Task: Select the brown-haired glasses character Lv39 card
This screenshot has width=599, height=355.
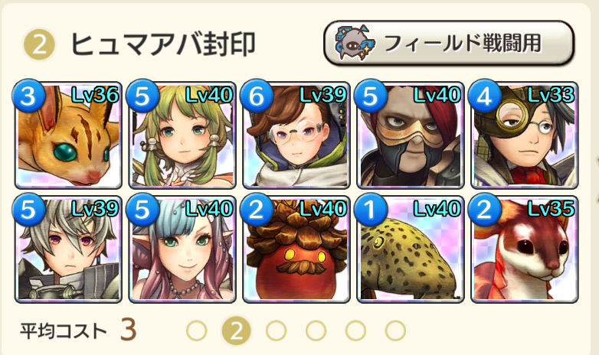Action: pyautogui.click(x=296, y=135)
